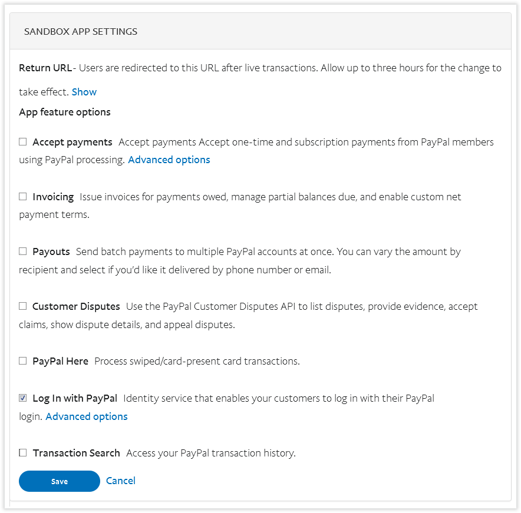Click the Show link for Return URL

(84, 92)
